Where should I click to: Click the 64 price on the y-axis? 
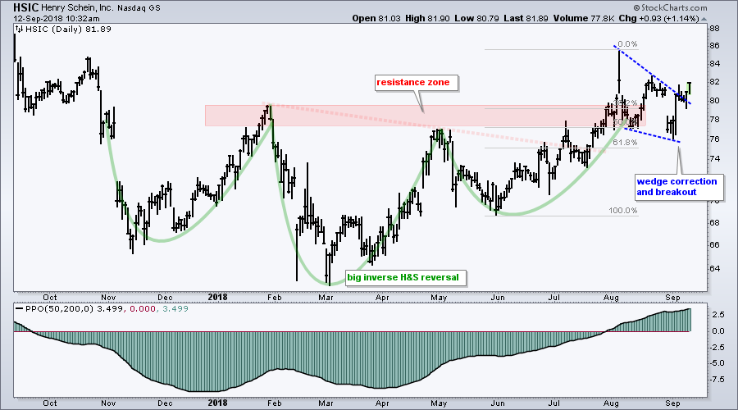(x=714, y=268)
